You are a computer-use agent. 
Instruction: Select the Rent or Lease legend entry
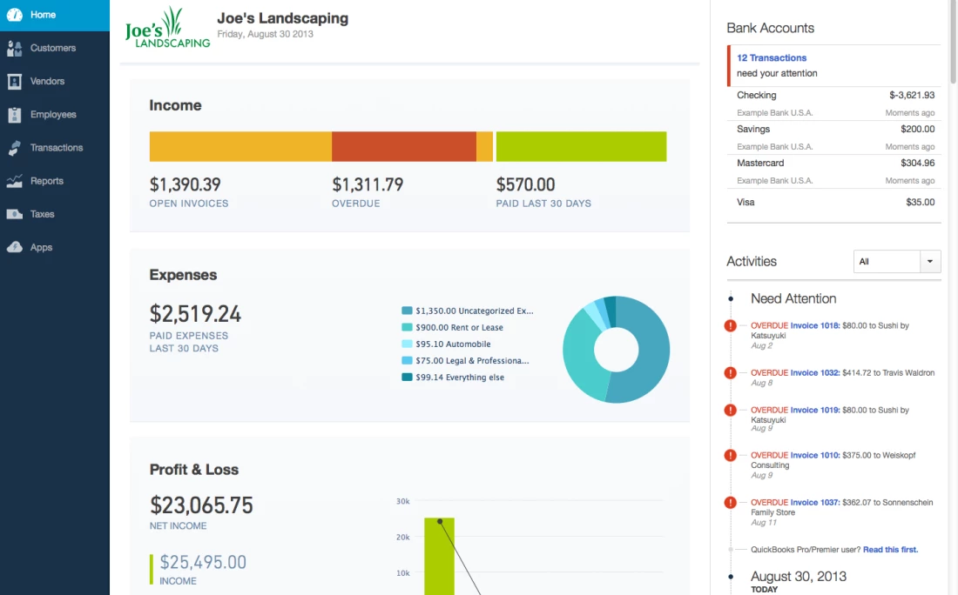click(459, 328)
